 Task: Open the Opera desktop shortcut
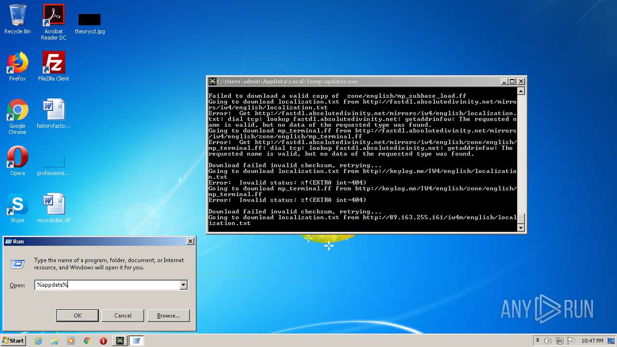tap(17, 161)
